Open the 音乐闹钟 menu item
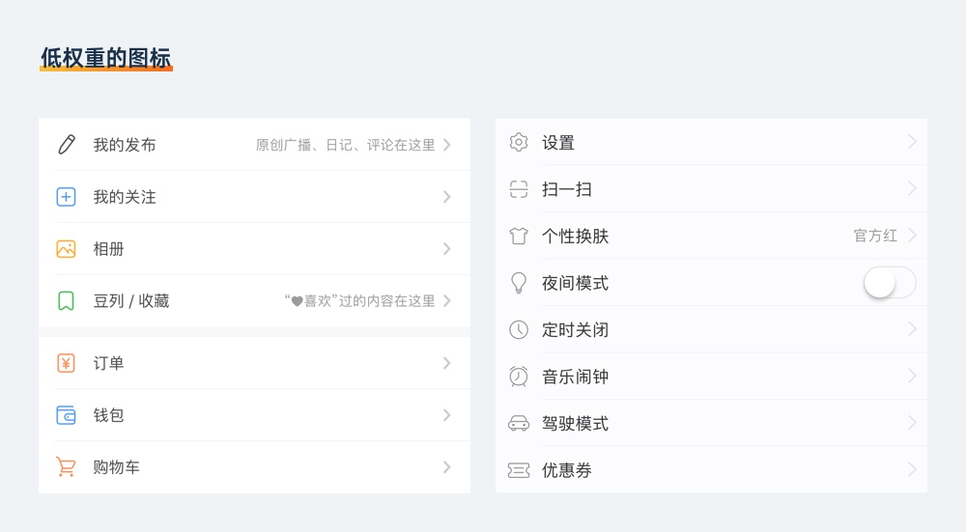This screenshot has width=966, height=532. (x=575, y=377)
